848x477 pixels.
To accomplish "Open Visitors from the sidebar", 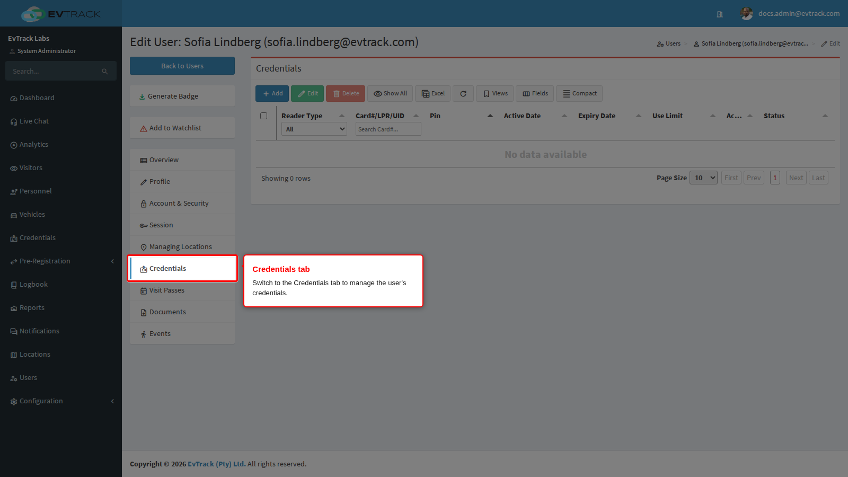I will 61,168.
